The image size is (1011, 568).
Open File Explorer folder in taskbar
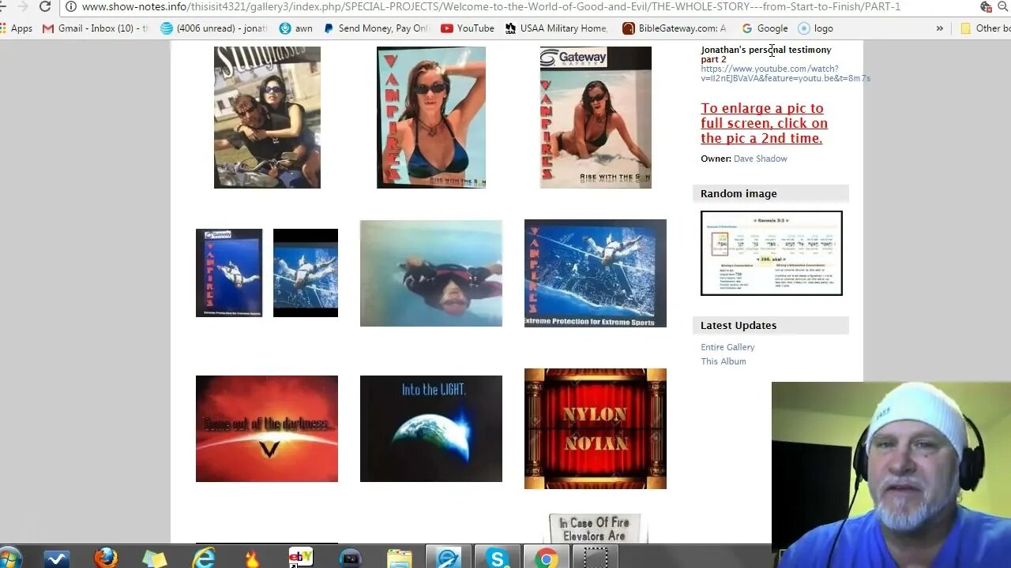coord(400,559)
